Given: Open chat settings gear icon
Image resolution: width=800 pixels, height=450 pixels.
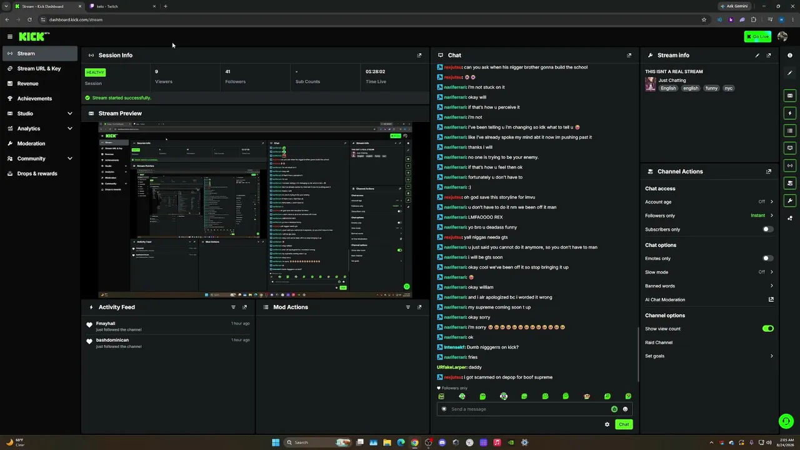Looking at the screenshot, I should (x=607, y=424).
